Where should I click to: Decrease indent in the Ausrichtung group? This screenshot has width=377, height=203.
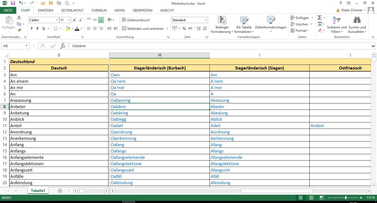tap(110, 28)
